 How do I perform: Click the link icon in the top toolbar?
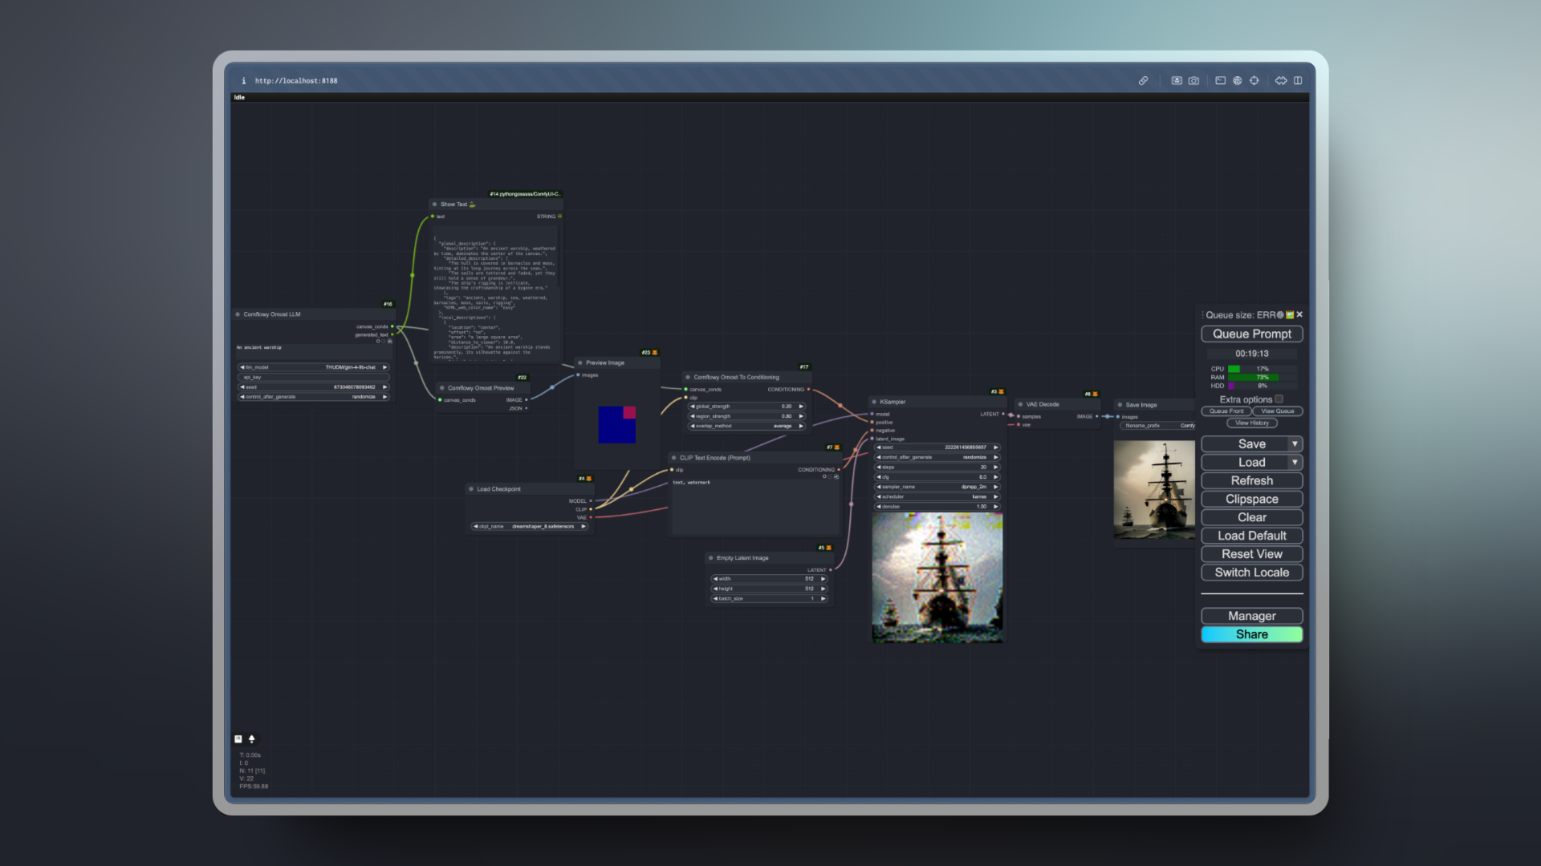(x=1143, y=81)
